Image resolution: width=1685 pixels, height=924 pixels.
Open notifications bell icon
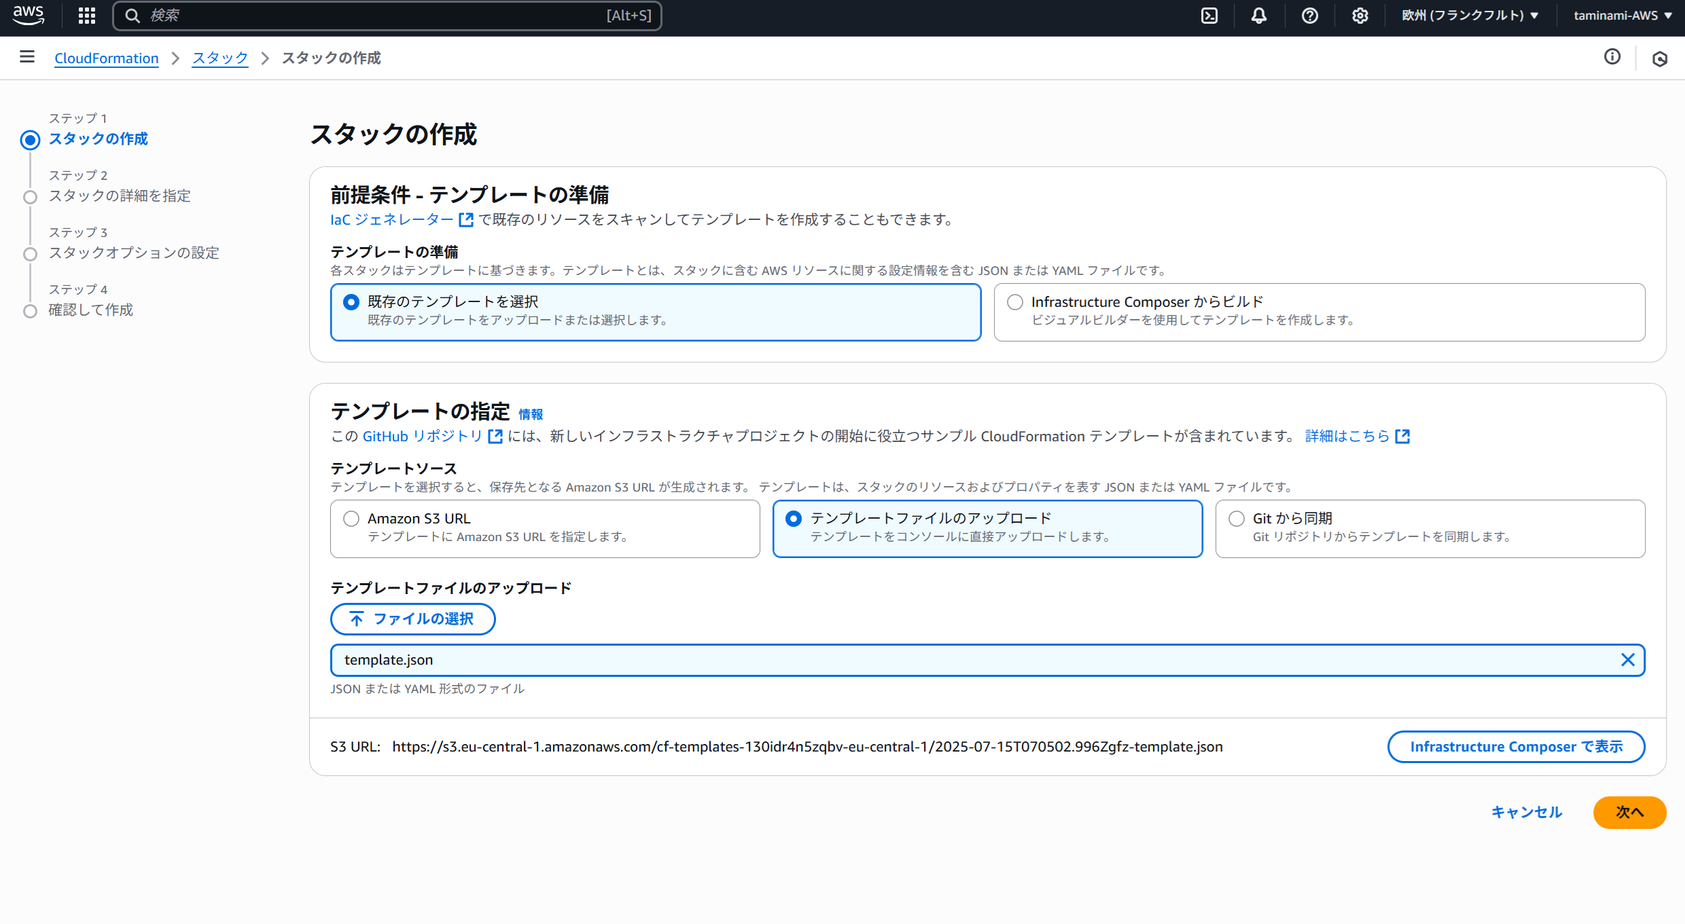pyautogui.click(x=1259, y=16)
